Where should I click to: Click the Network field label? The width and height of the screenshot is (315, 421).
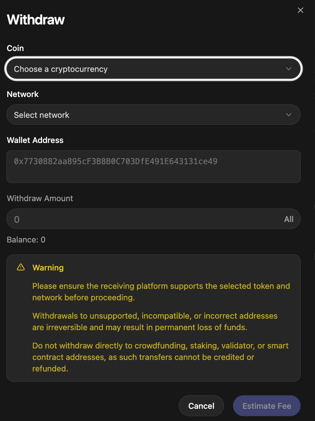[x=23, y=94]
